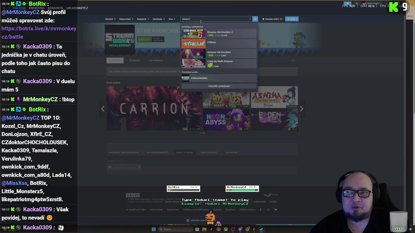The width and height of the screenshot is (415, 233).
Task: Click the Sledovat follow button
Action: click(x=145, y=39)
